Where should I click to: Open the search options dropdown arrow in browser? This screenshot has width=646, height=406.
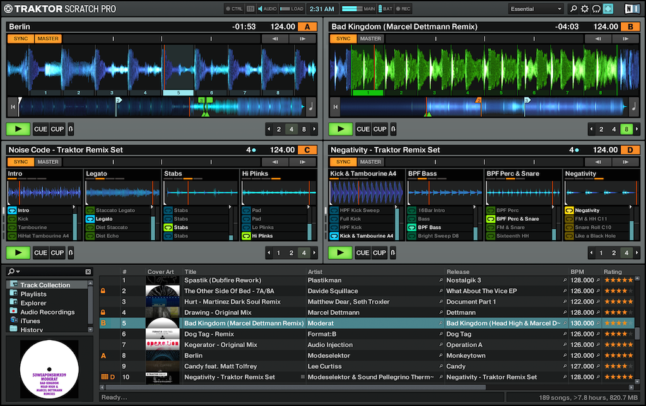coord(18,272)
